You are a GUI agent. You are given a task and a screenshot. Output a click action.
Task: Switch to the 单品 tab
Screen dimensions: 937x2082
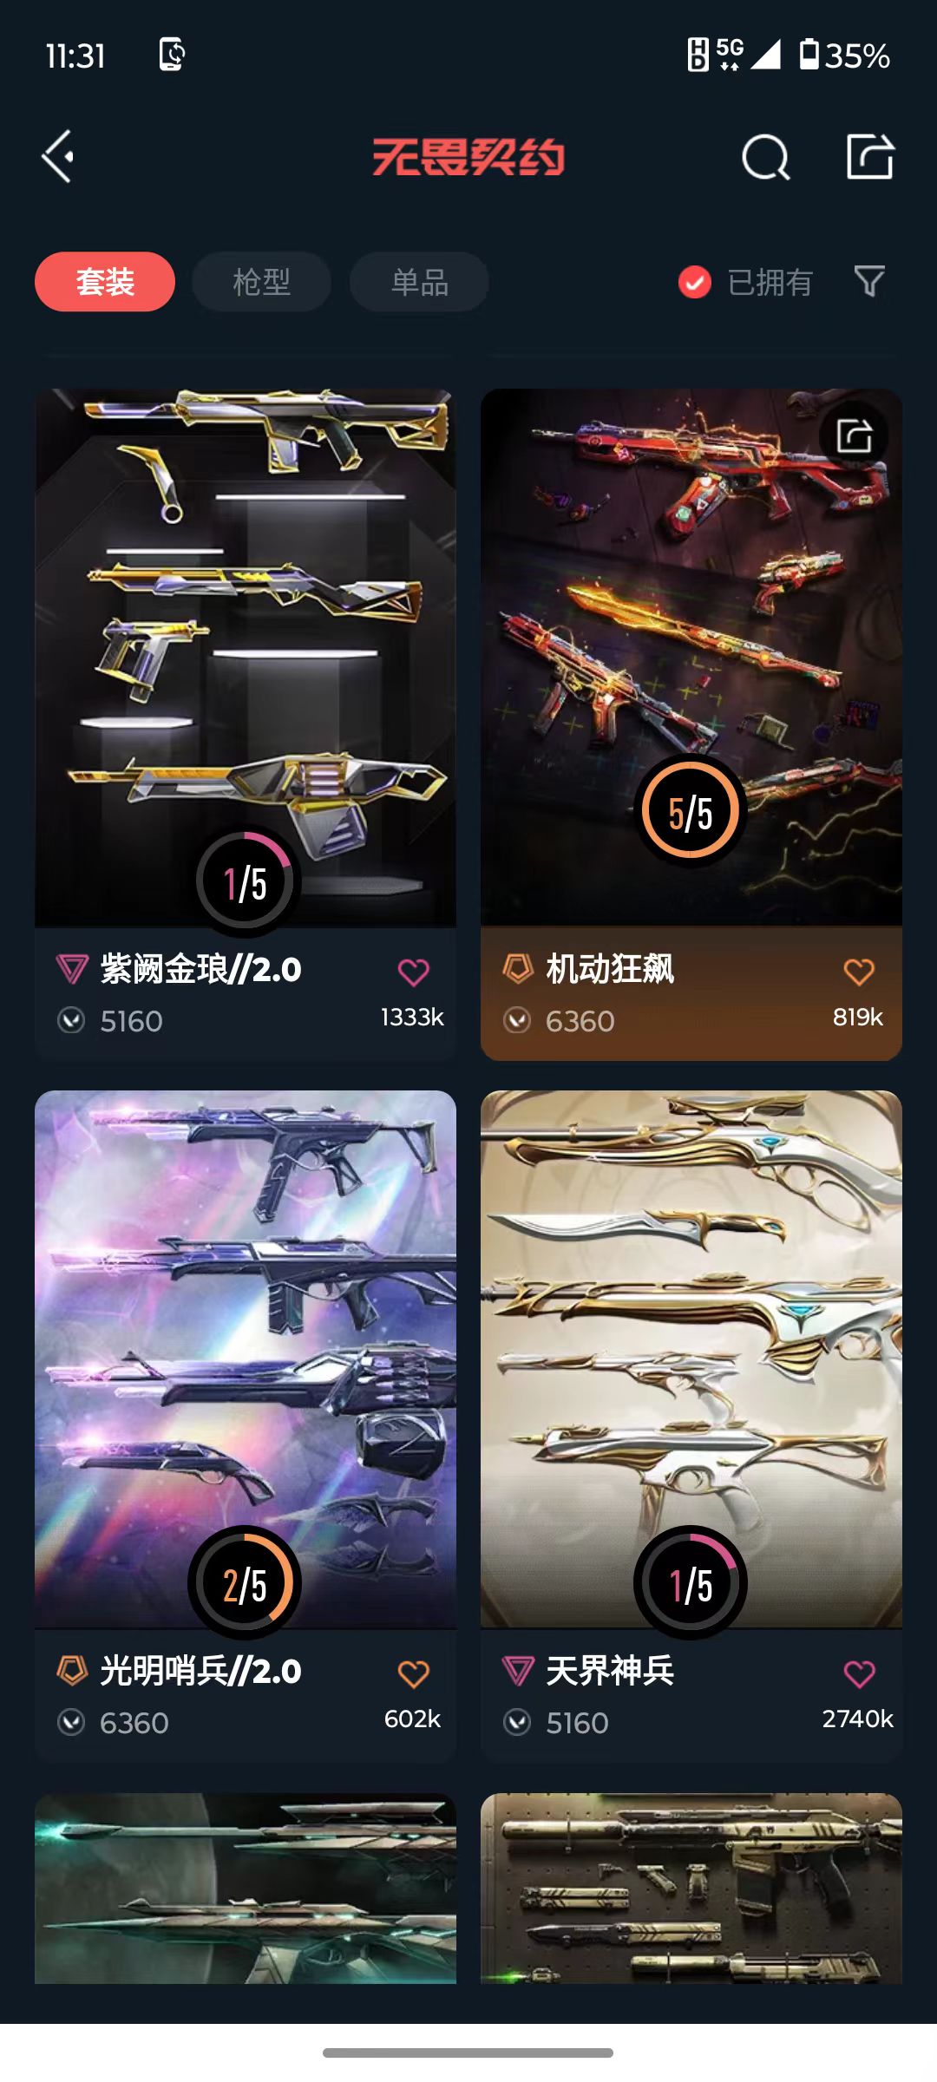419,282
